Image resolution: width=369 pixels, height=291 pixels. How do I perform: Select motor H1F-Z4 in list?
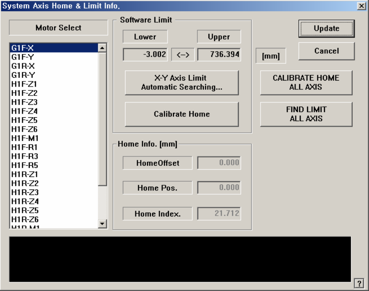54,111
